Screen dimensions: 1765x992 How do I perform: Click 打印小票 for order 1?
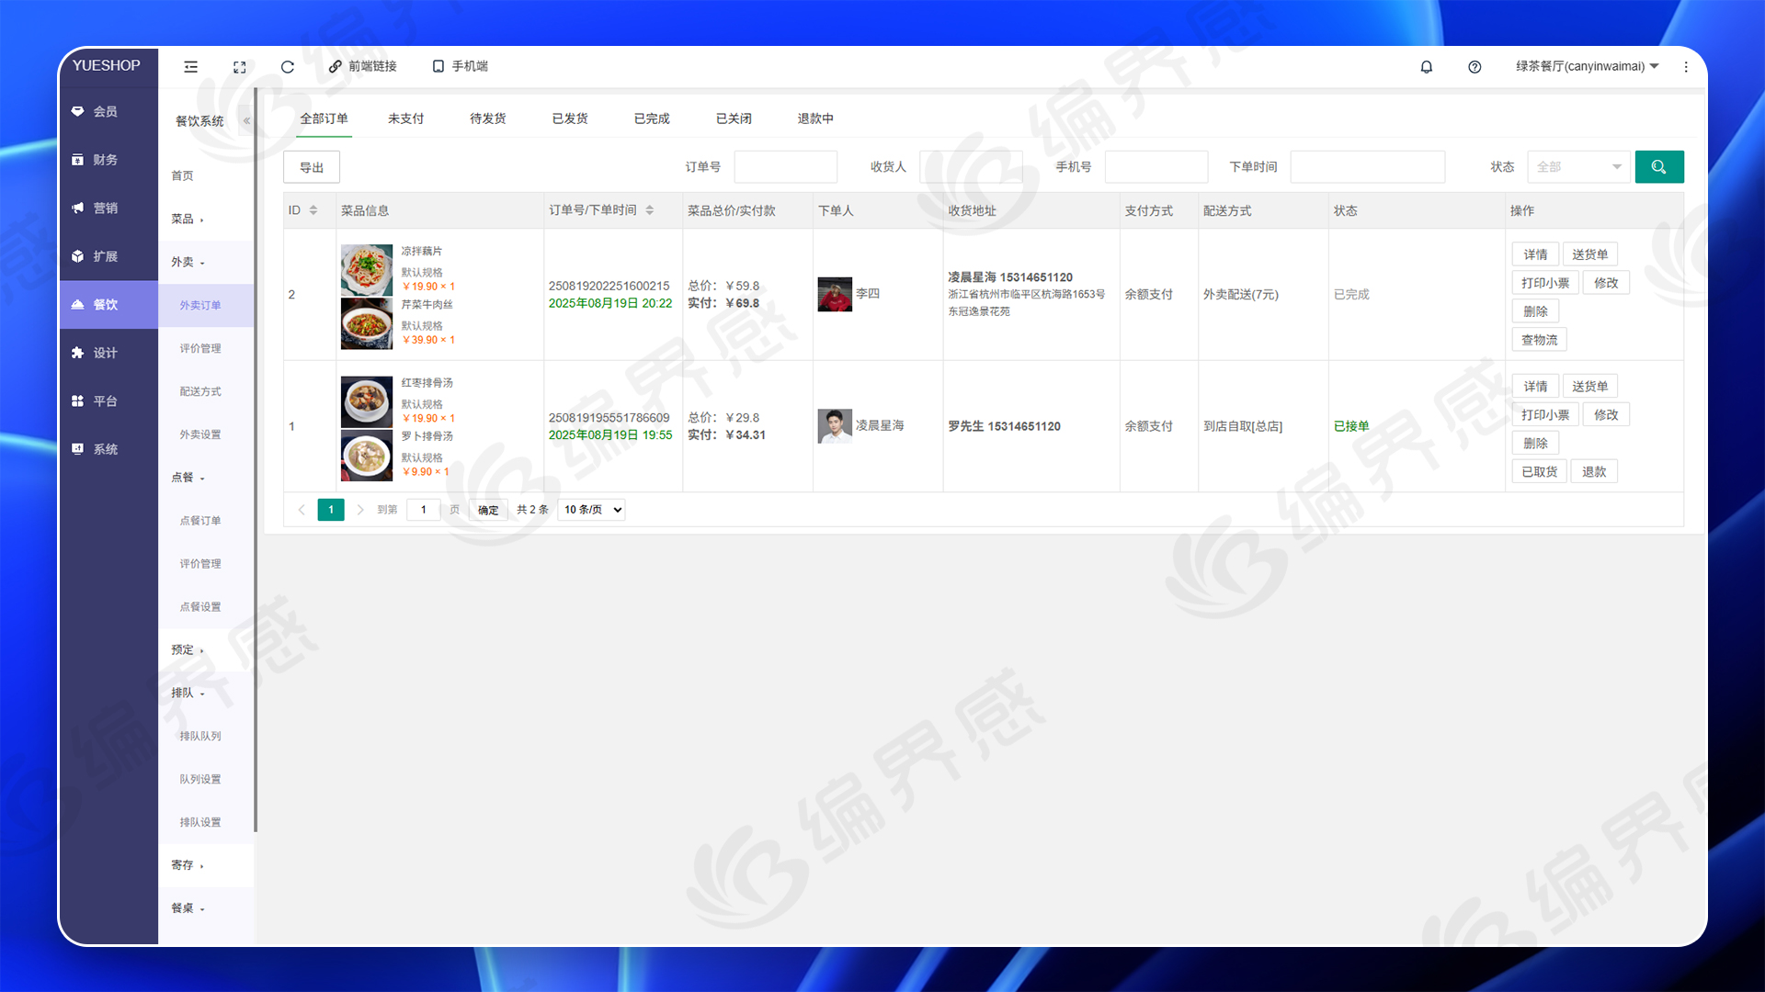coord(1545,414)
